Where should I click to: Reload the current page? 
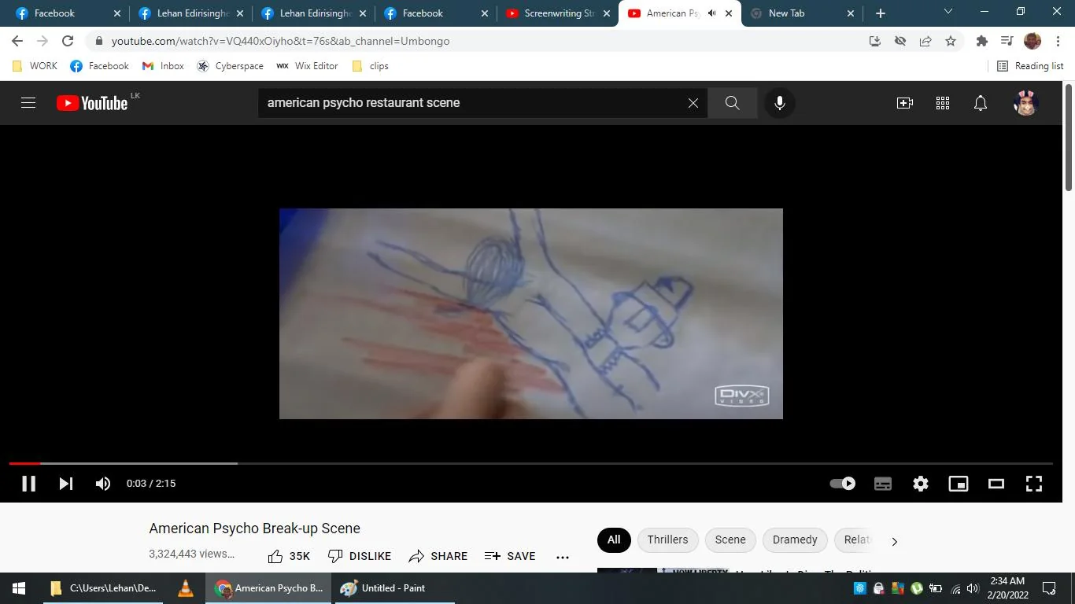click(x=68, y=41)
